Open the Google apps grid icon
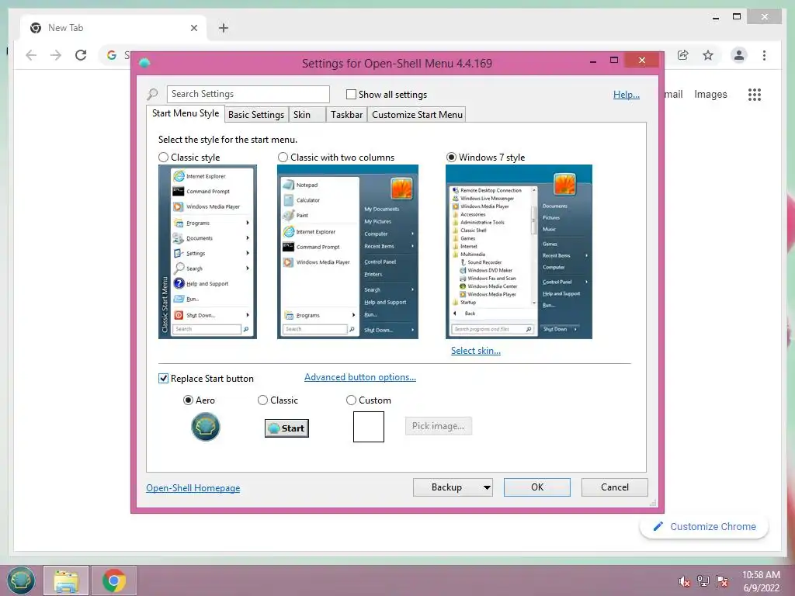This screenshot has width=795, height=596. tap(755, 94)
